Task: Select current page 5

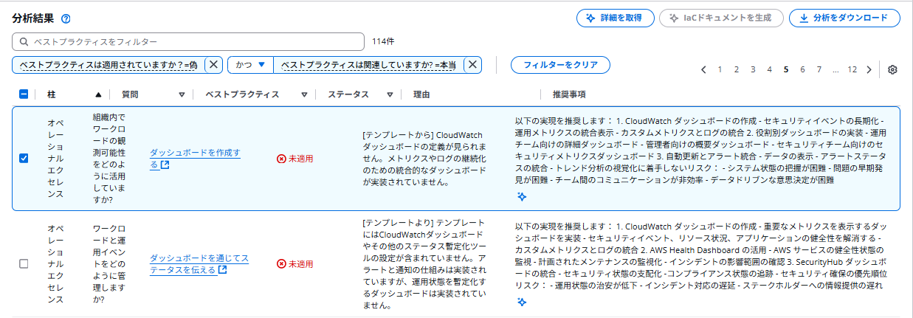Action: [786, 69]
